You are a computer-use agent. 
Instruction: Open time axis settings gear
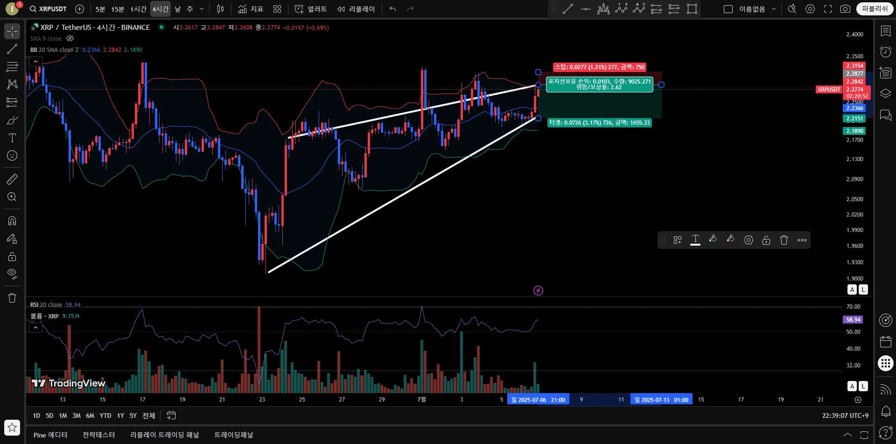pyautogui.click(x=858, y=400)
